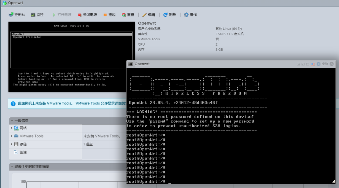Click the Openwrt VM icon in title bar
339x188 pixels.
pyautogui.click(x=5, y=3)
